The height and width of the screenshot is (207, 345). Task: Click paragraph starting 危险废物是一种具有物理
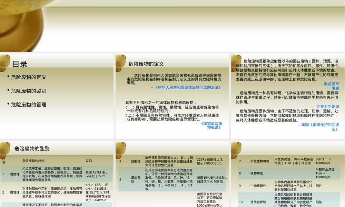coord(287,97)
